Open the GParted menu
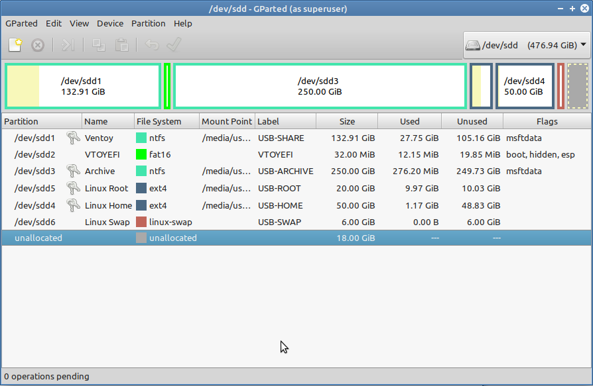The image size is (593, 386). (x=21, y=23)
